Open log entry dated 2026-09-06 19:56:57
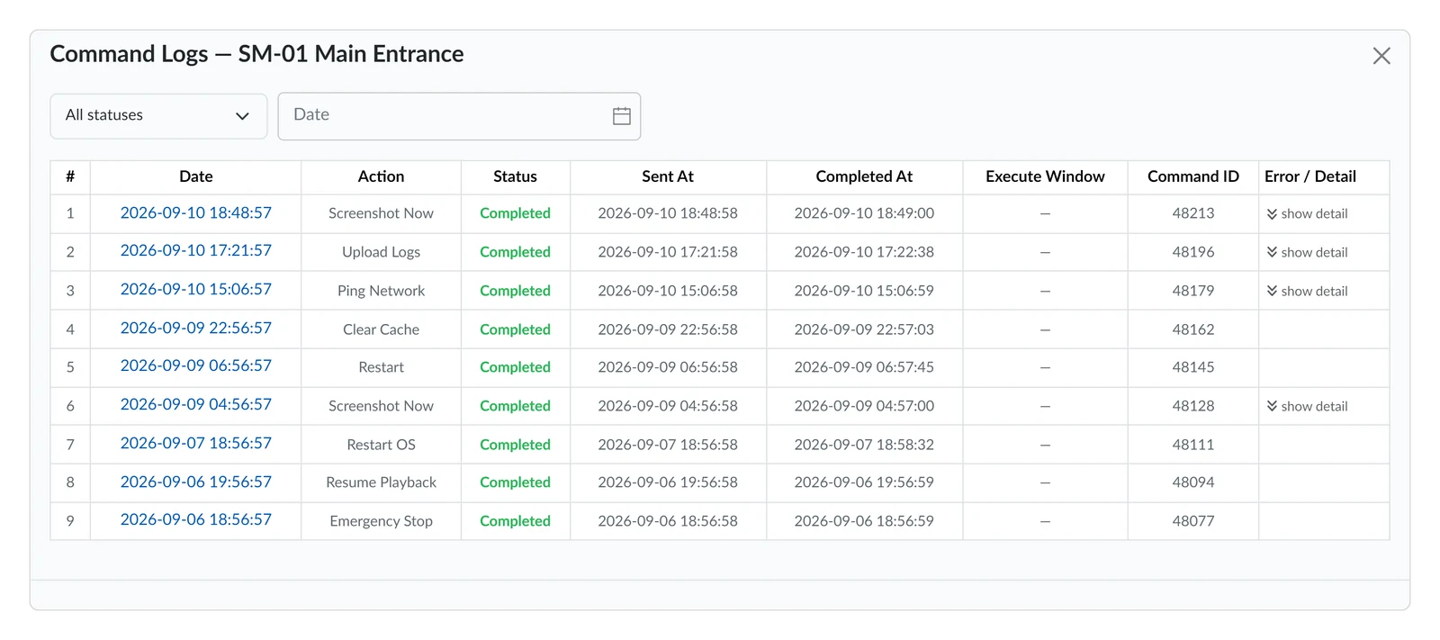 pyautogui.click(x=196, y=482)
